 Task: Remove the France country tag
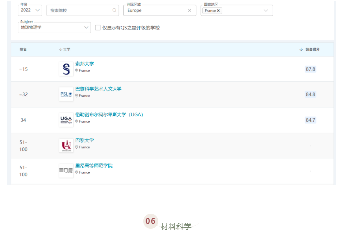218,11
